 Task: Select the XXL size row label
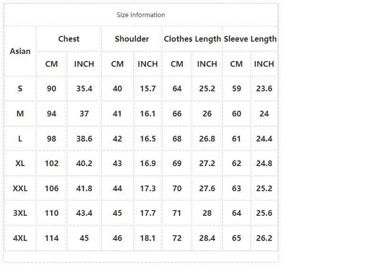(x=20, y=188)
